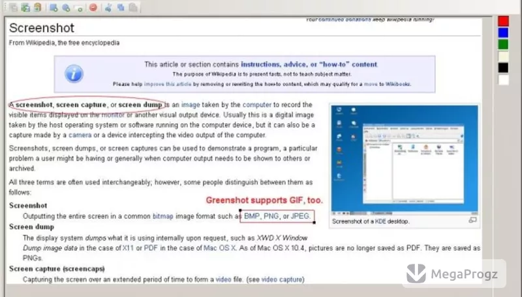Click the scissors Cut icon
The width and height of the screenshot is (522, 297).
pos(108,7)
